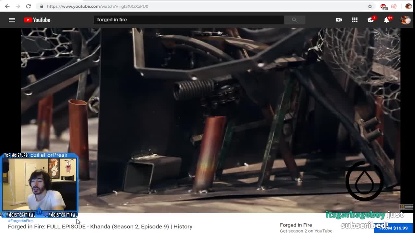The width and height of the screenshot is (415, 233).
Task: Open the Chrome profile avatar
Action: 409,6
